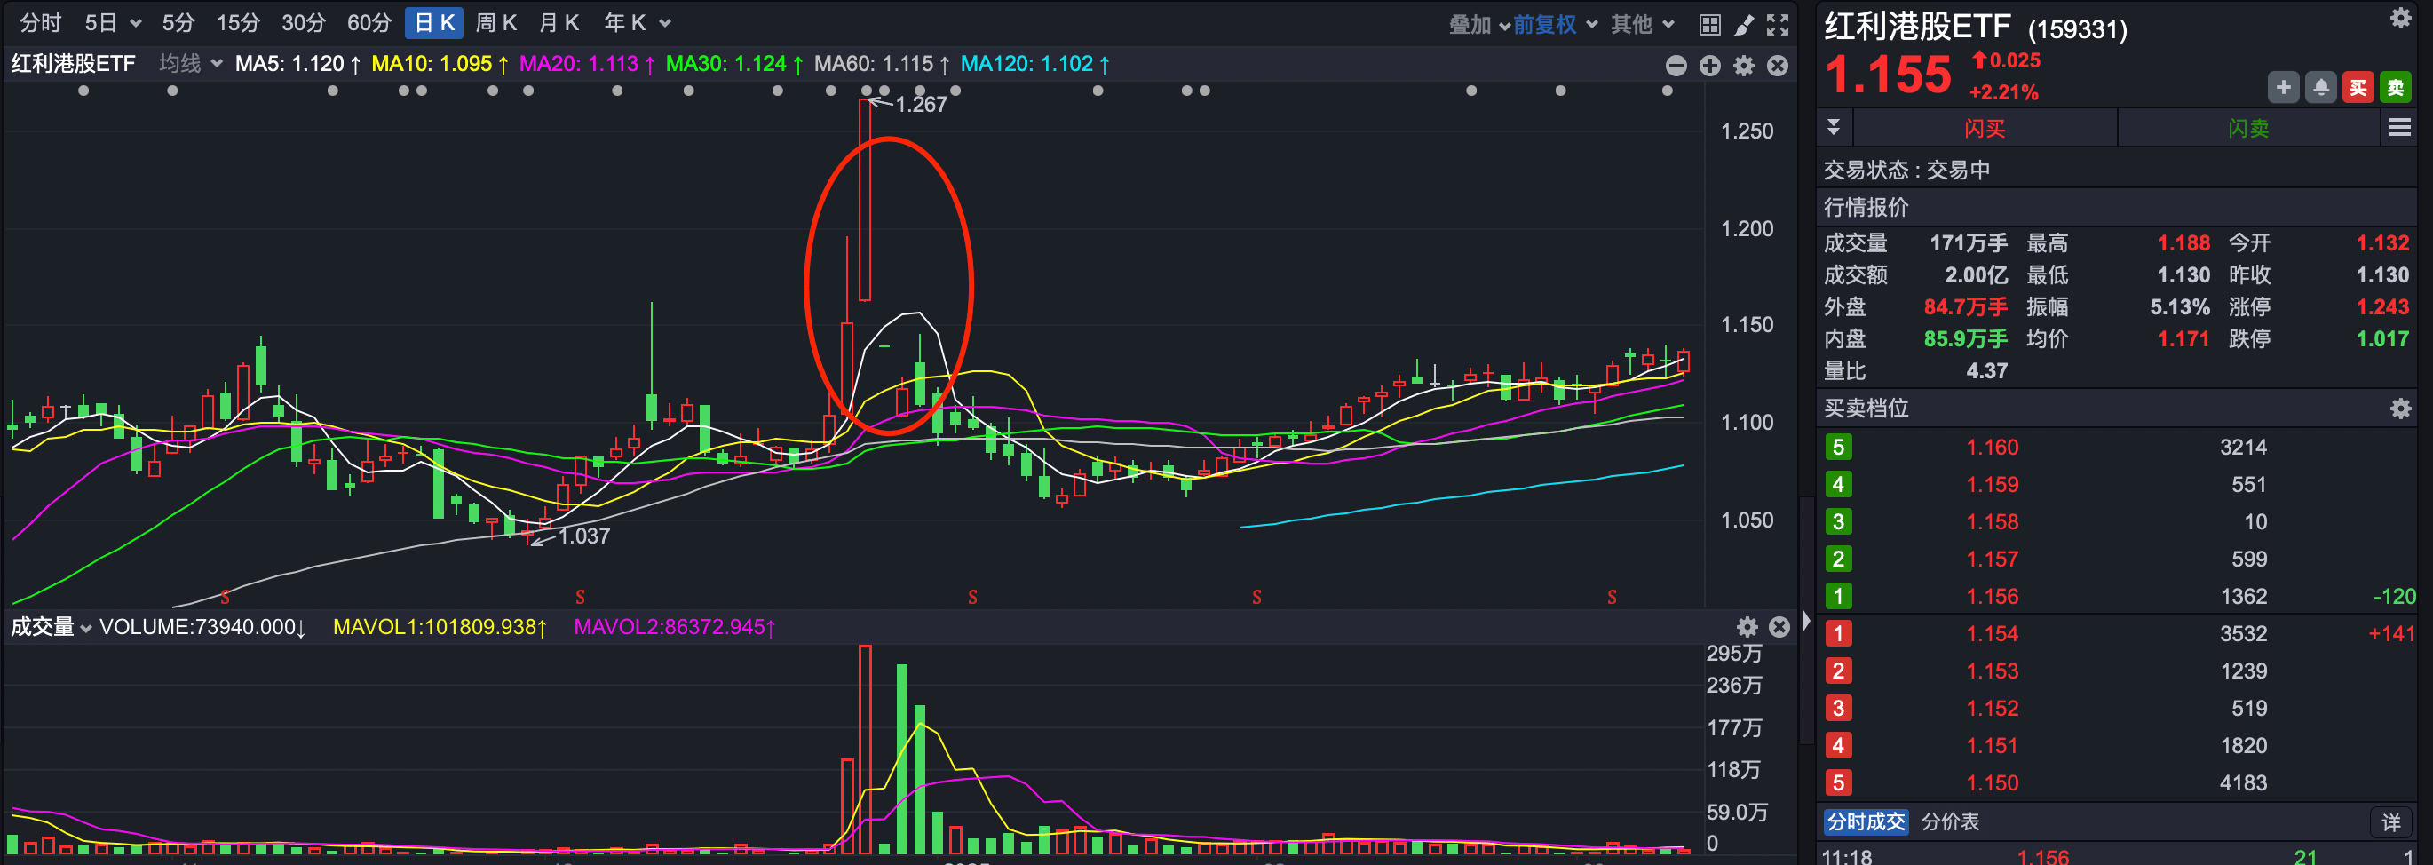Enter fullscreen chart mode
The width and height of the screenshot is (2433, 865).
click(x=1778, y=25)
